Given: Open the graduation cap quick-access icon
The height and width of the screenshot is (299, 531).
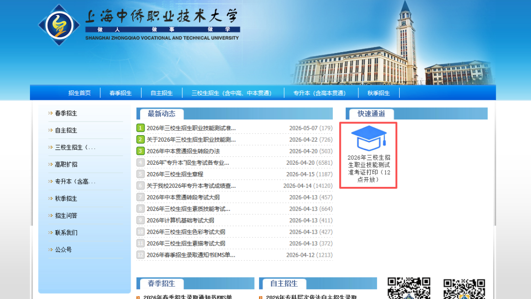Looking at the screenshot, I should pos(369,138).
